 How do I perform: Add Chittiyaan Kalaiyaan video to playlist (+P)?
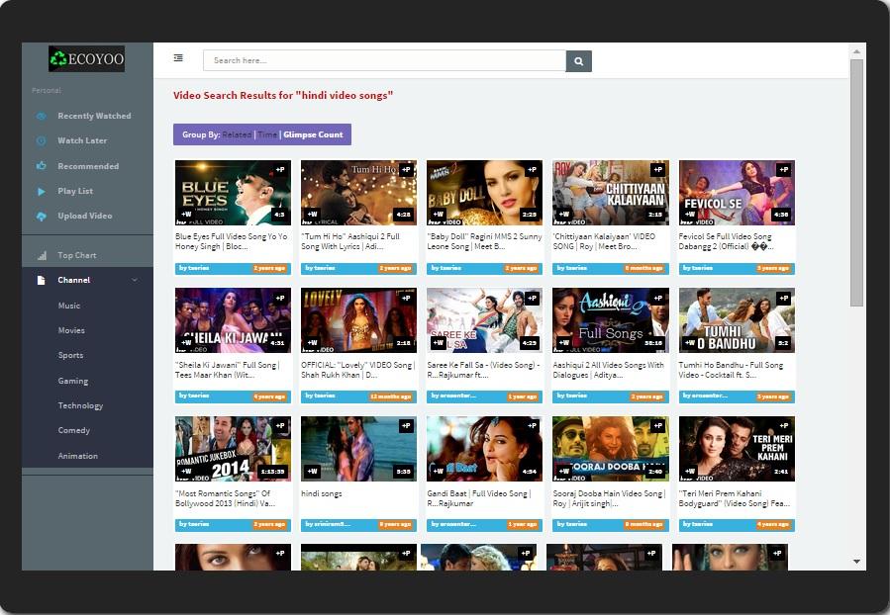(658, 169)
